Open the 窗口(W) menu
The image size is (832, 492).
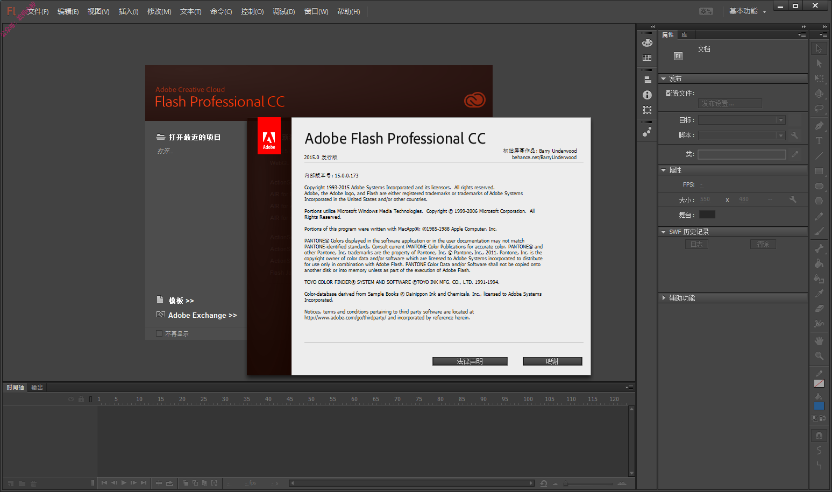(x=316, y=11)
